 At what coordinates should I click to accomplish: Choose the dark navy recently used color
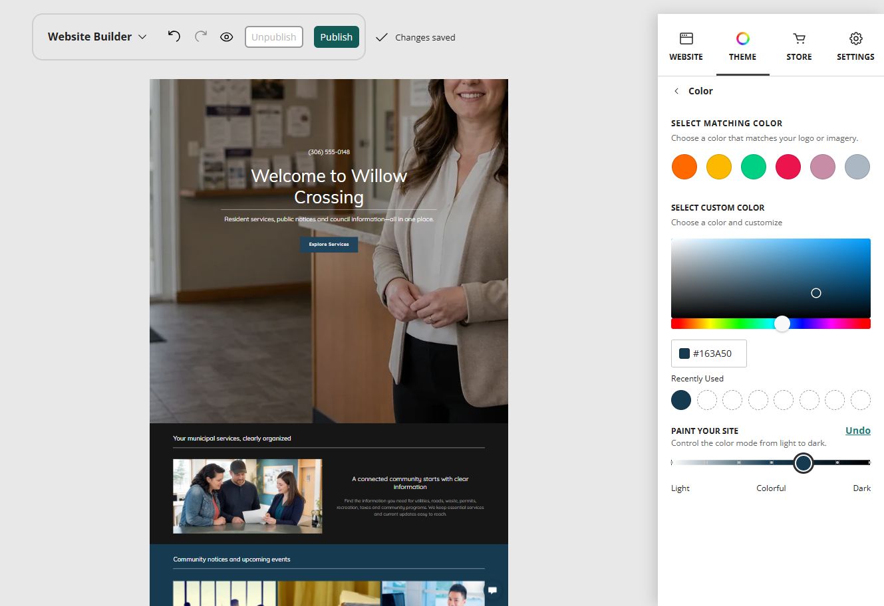pos(681,400)
